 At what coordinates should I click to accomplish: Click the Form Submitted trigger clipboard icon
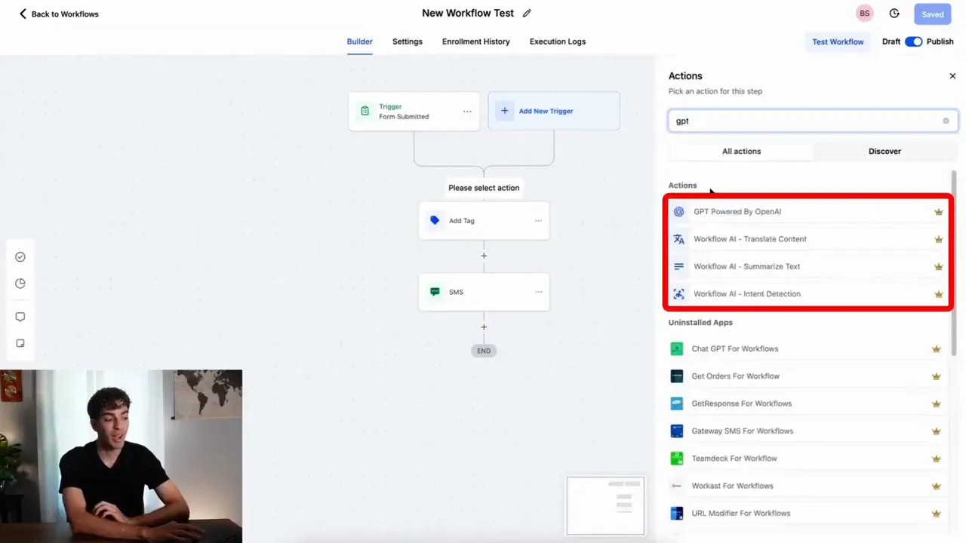365,111
